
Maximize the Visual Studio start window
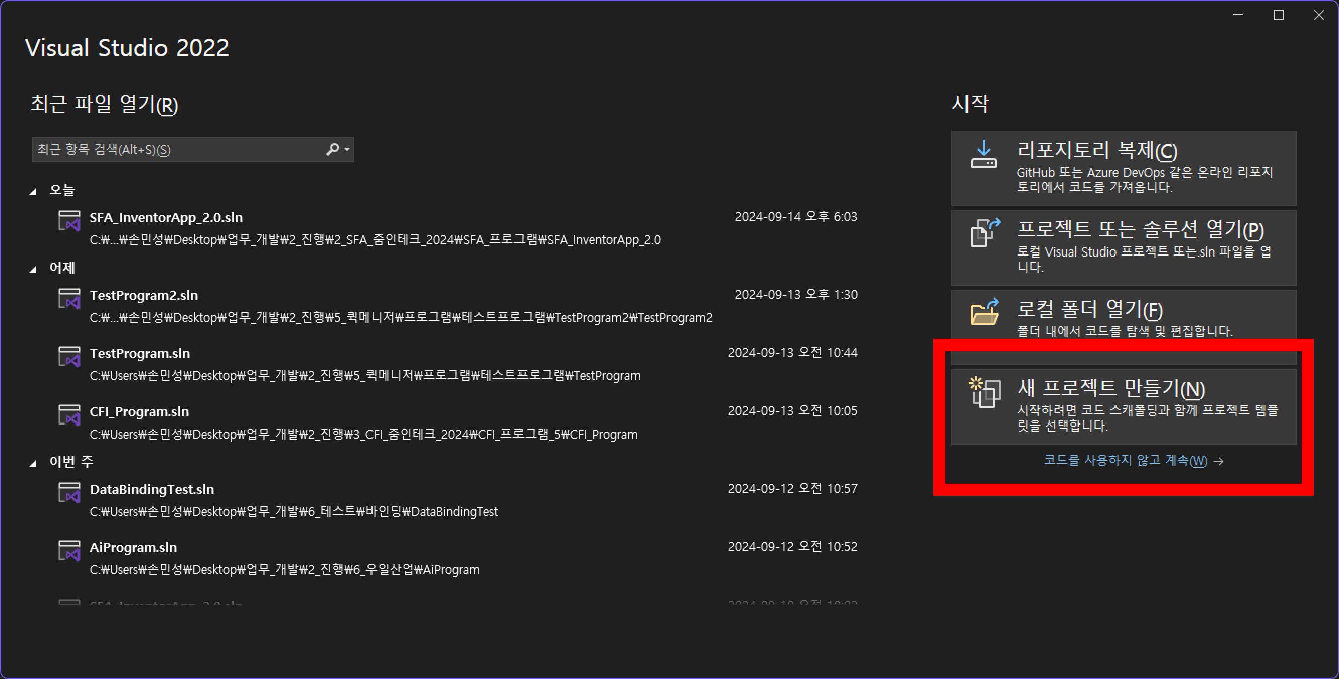pos(1278,16)
